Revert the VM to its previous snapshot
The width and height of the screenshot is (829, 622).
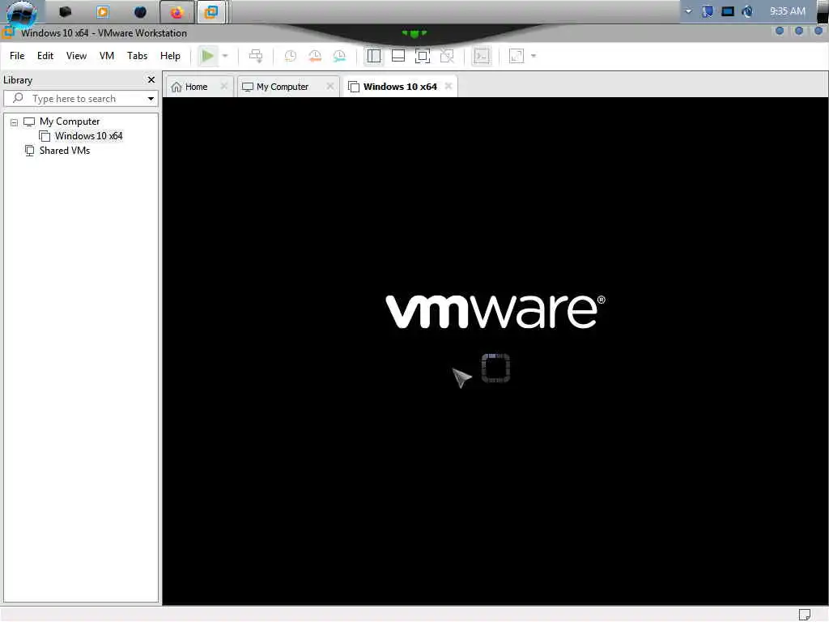coord(315,56)
